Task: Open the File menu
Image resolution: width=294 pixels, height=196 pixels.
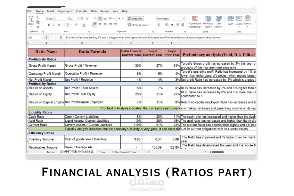Action: click(29, 11)
